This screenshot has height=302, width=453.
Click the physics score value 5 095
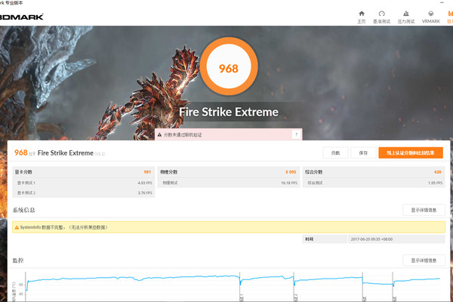click(291, 172)
